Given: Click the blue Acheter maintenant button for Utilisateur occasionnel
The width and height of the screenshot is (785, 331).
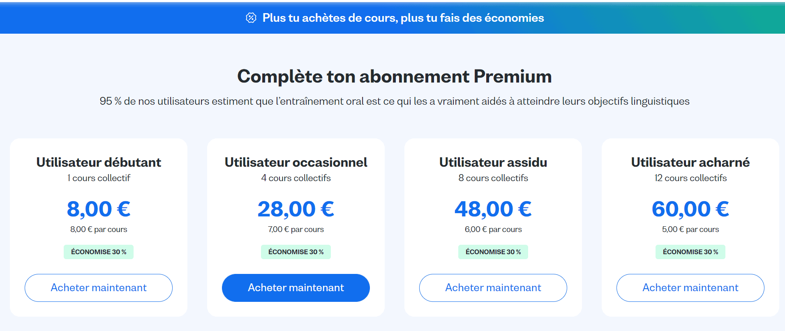Looking at the screenshot, I should (x=296, y=288).
